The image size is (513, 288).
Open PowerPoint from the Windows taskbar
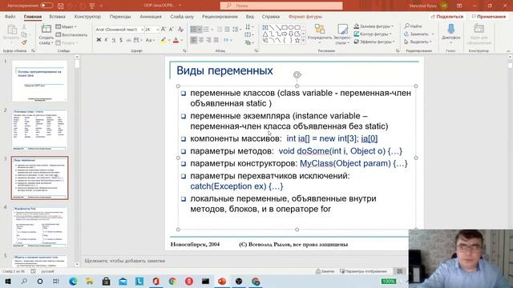coord(222,281)
